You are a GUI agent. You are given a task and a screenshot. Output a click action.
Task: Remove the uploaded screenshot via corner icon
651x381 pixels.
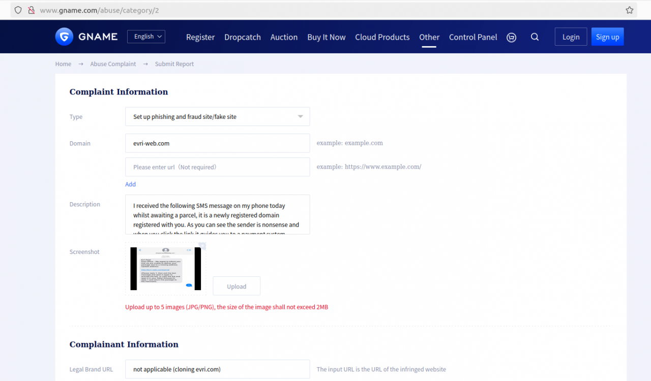click(x=202, y=246)
